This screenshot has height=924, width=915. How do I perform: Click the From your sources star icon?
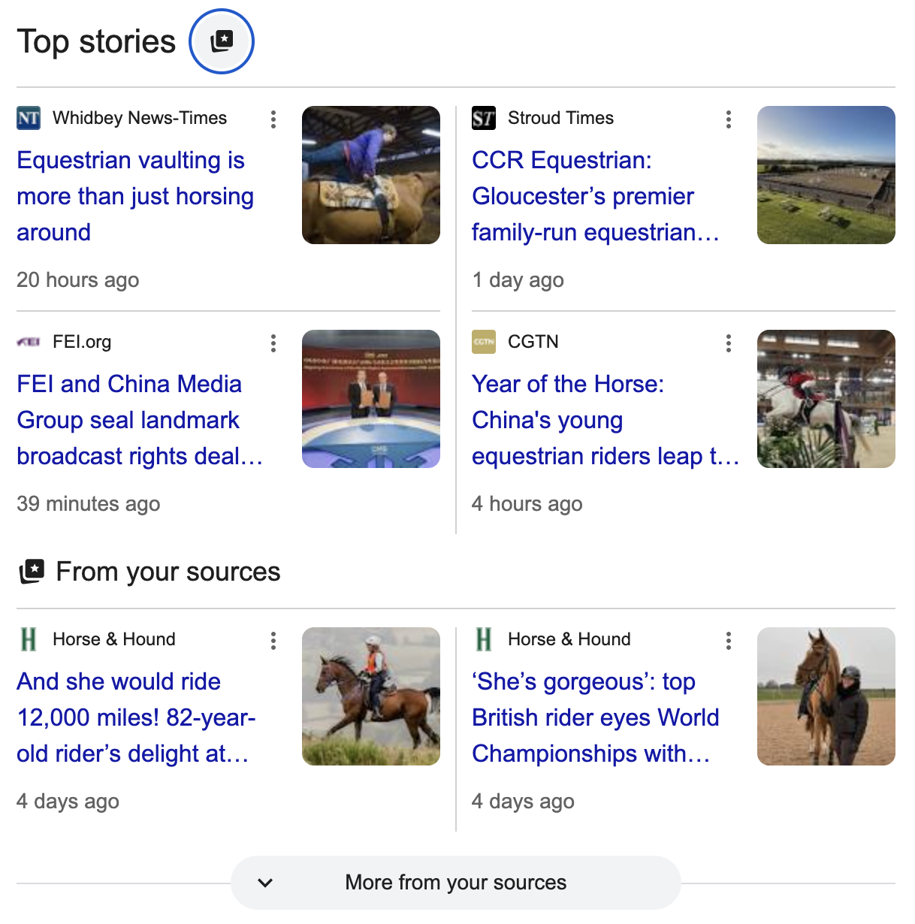32,572
